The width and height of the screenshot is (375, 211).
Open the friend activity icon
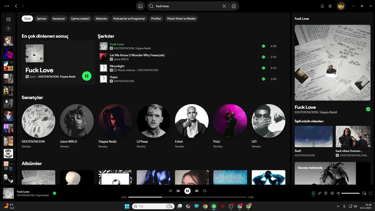pos(330,6)
